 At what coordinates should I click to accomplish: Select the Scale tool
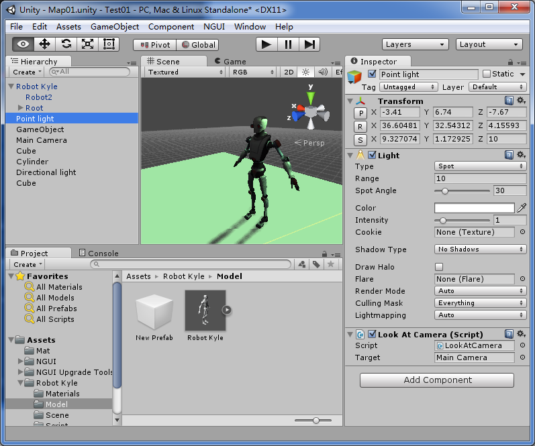(x=88, y=44)
